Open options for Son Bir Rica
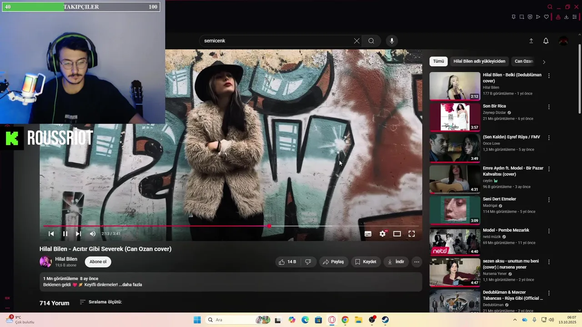This screenshot has width=582, height=327. [549, 107]
